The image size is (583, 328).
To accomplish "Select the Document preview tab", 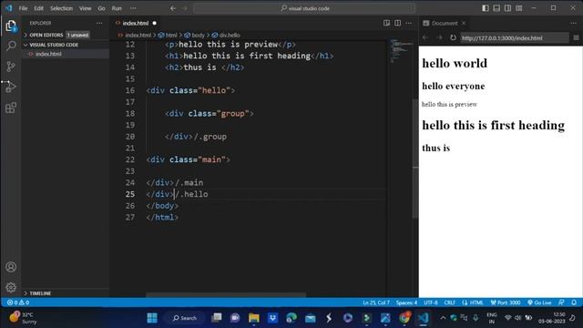I will [x=445, y=23].
